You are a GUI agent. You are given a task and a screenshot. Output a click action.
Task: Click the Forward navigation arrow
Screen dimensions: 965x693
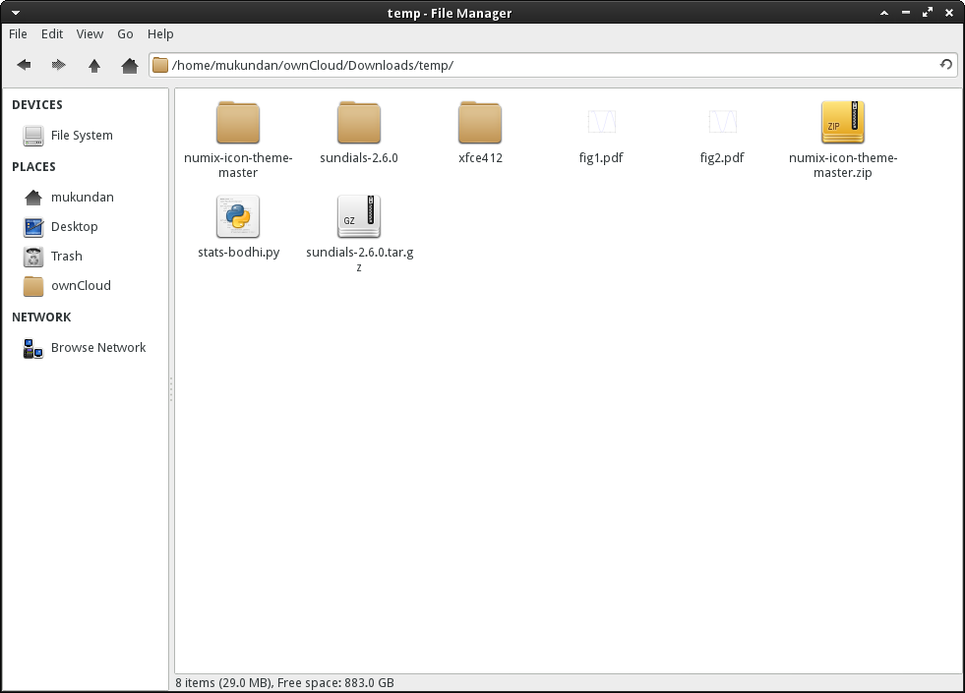pos(59,65)
